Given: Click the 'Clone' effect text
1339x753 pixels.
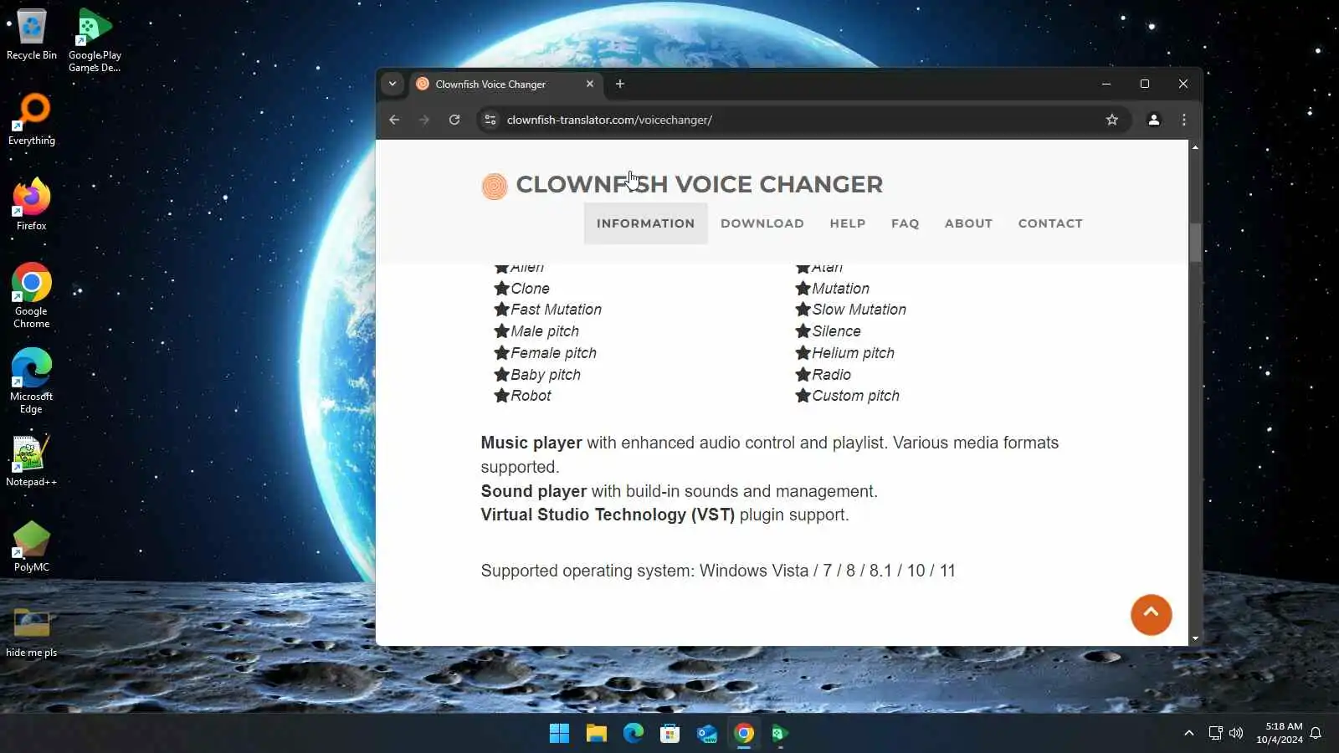Looking at the screenshot, I should pyautogui.click(x=530, y=289).
